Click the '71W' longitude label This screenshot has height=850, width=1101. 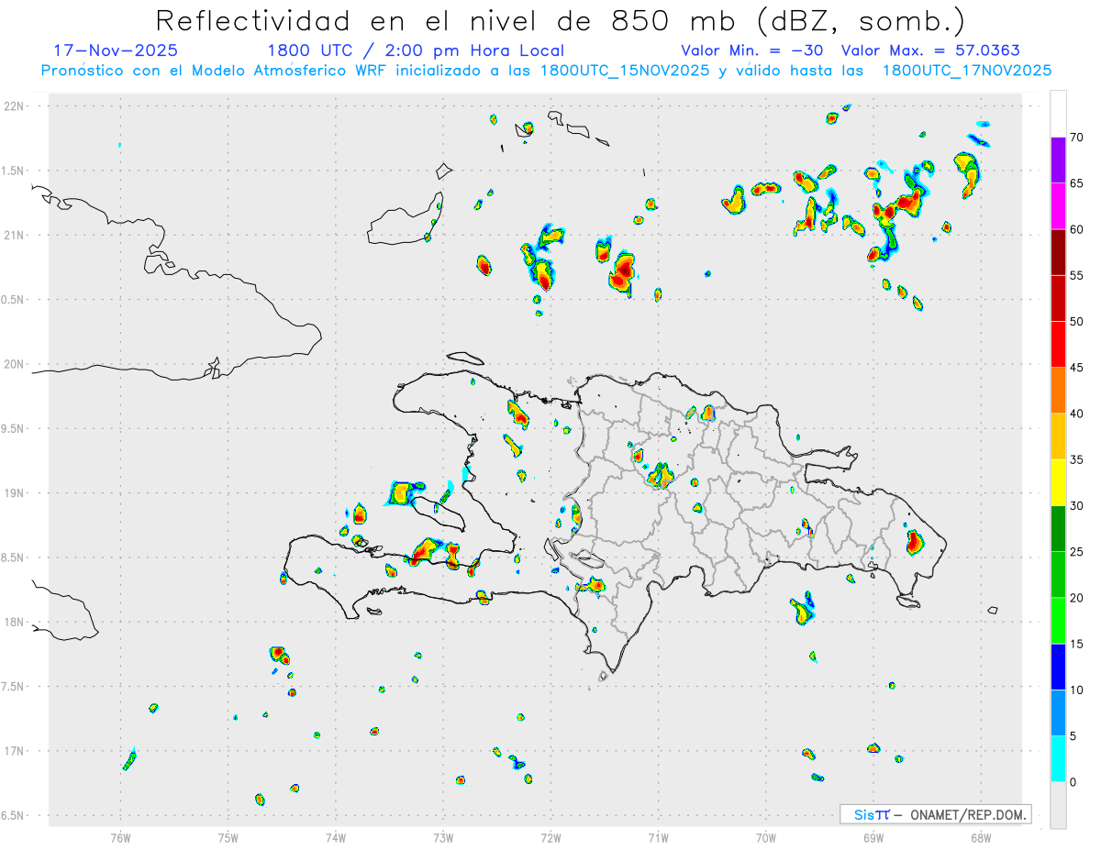[658, 837]
